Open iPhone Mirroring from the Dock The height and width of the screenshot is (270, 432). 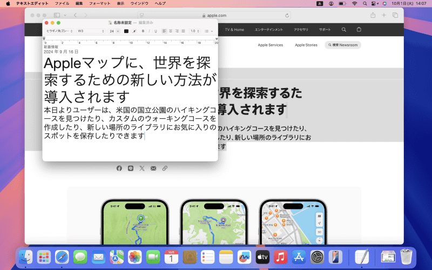pos(335,258)
